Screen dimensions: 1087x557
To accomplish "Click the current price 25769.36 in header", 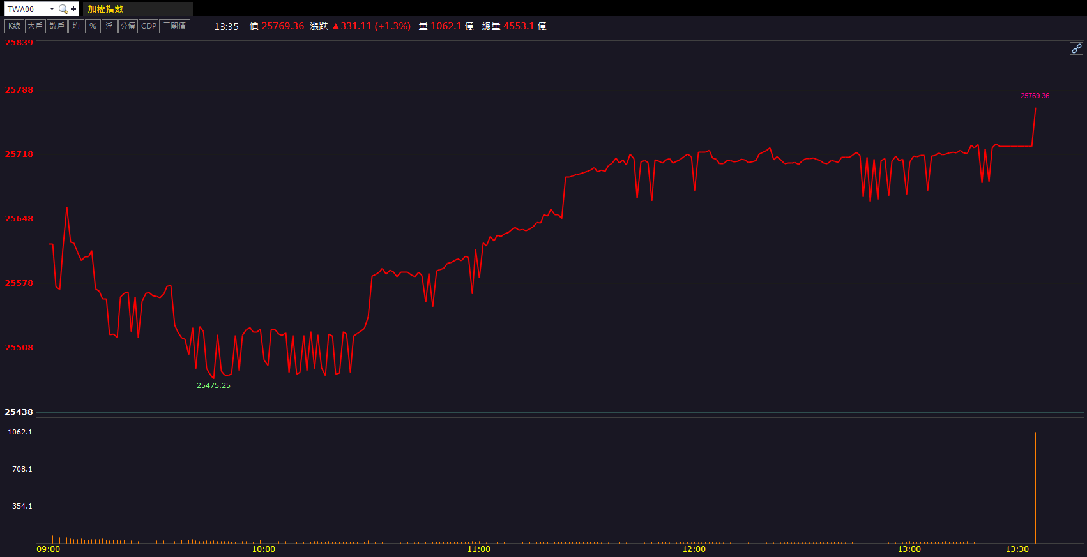I will [x=283, y=26].
